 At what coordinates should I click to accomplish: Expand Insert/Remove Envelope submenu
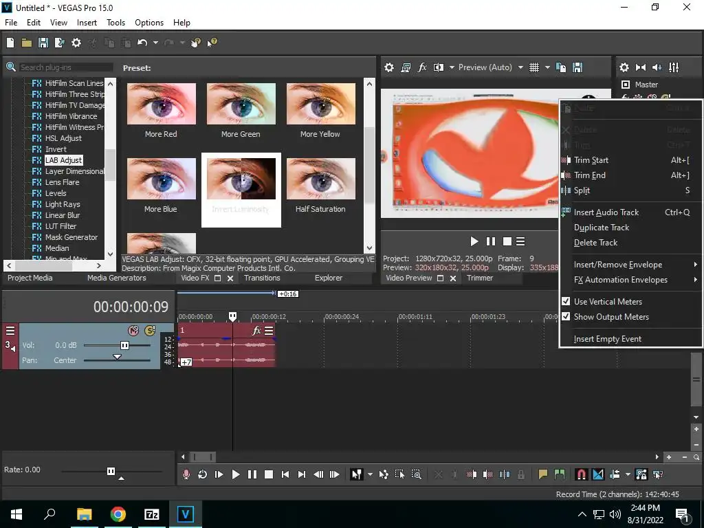pos(631,265)
